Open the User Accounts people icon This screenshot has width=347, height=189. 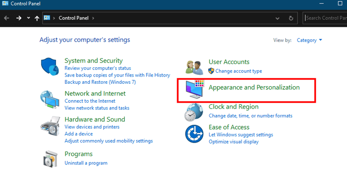pyautogui.click(x=194, y=67)
